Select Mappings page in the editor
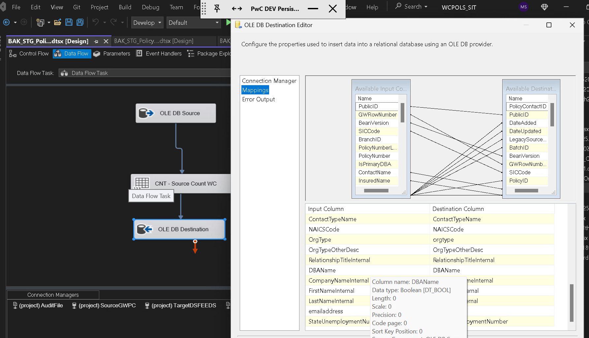This screenshot has height=338, width=589. click(x=255, y=90)
